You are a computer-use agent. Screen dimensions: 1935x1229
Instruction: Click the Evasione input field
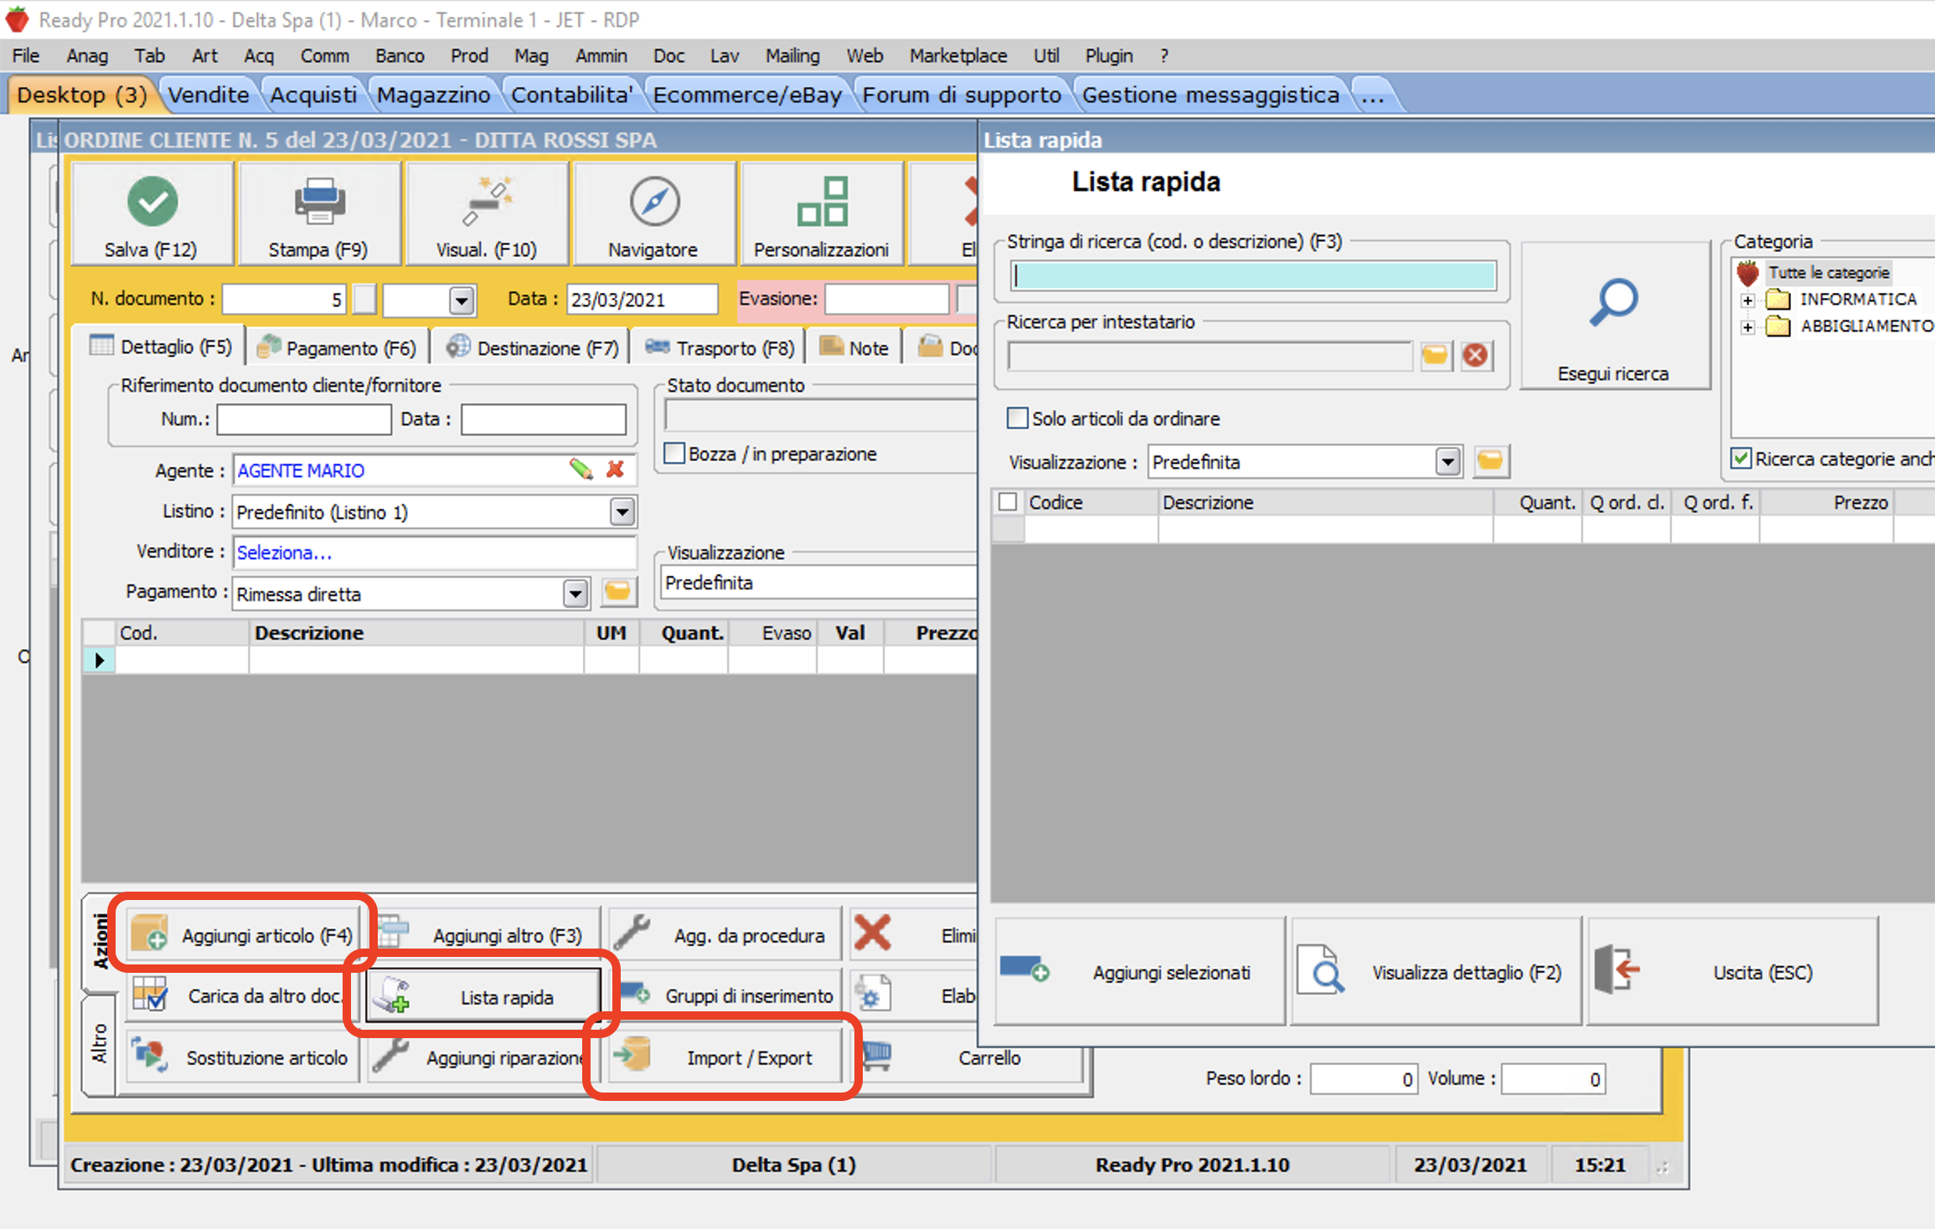[x=886, y=299]
